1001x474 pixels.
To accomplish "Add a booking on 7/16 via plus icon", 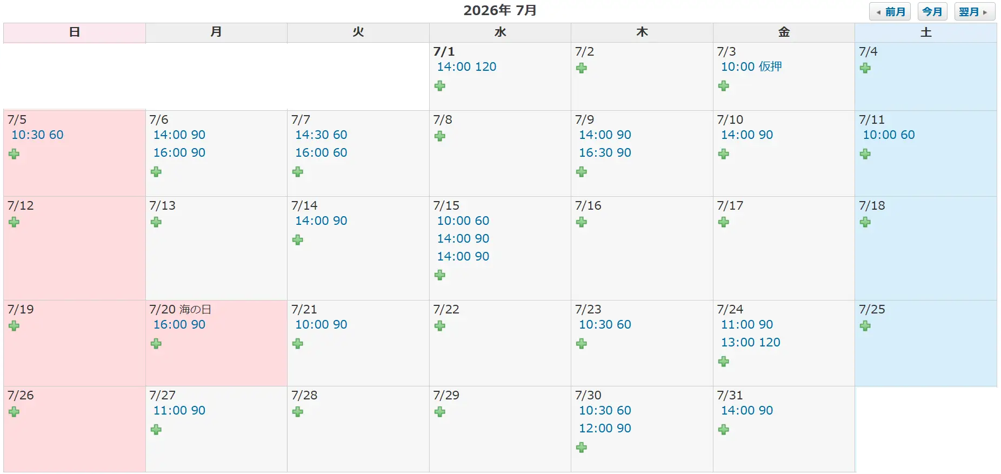I will [582, 222].
